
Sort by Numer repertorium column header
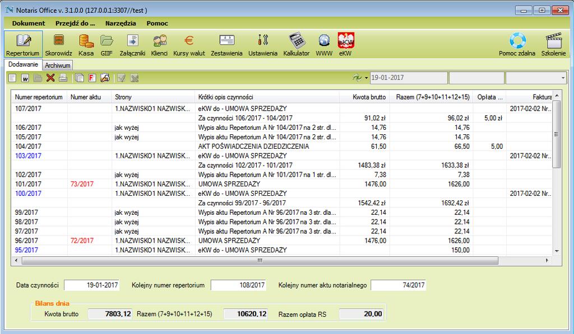click(39, 97)
